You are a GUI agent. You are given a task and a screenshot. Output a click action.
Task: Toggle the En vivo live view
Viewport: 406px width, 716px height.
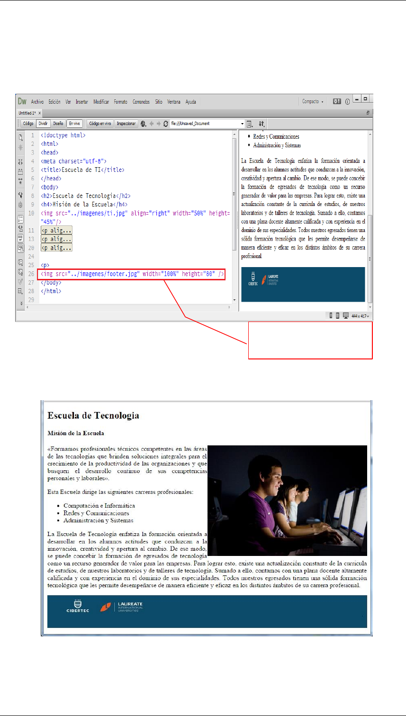[x=74, y=124]
